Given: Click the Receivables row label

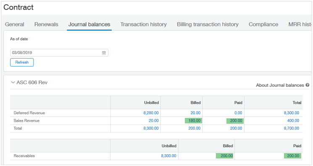Looking at the screenshot, I should click(24, 156).
